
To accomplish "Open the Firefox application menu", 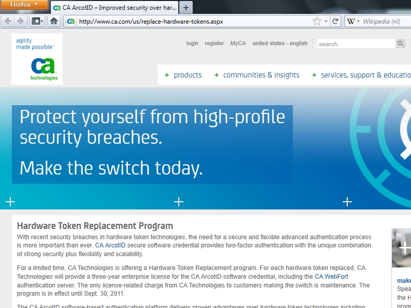I will 24,5.
